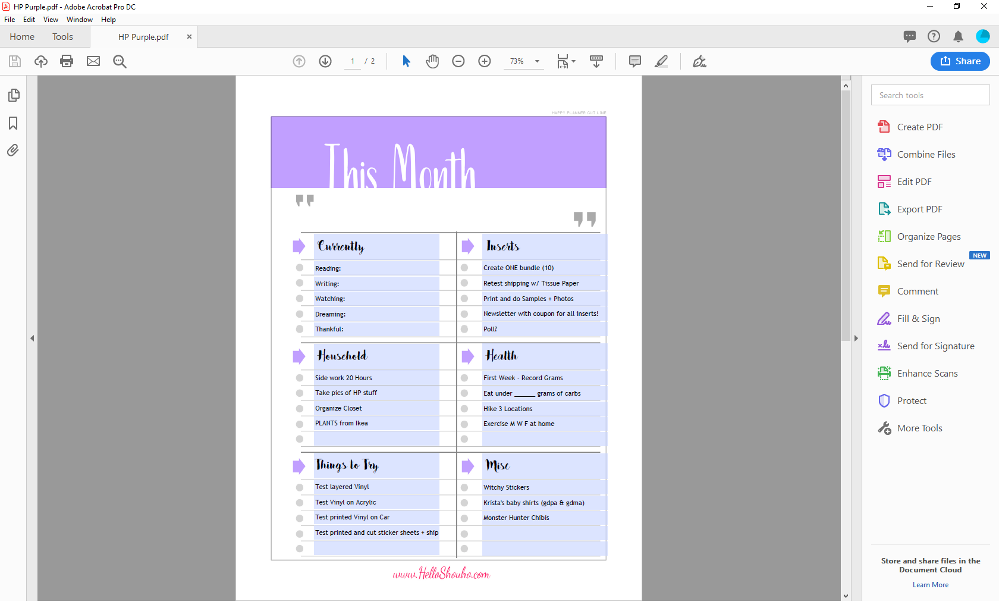Activate the Hand pan tool
Screen dimensions: 999x614
432,61
